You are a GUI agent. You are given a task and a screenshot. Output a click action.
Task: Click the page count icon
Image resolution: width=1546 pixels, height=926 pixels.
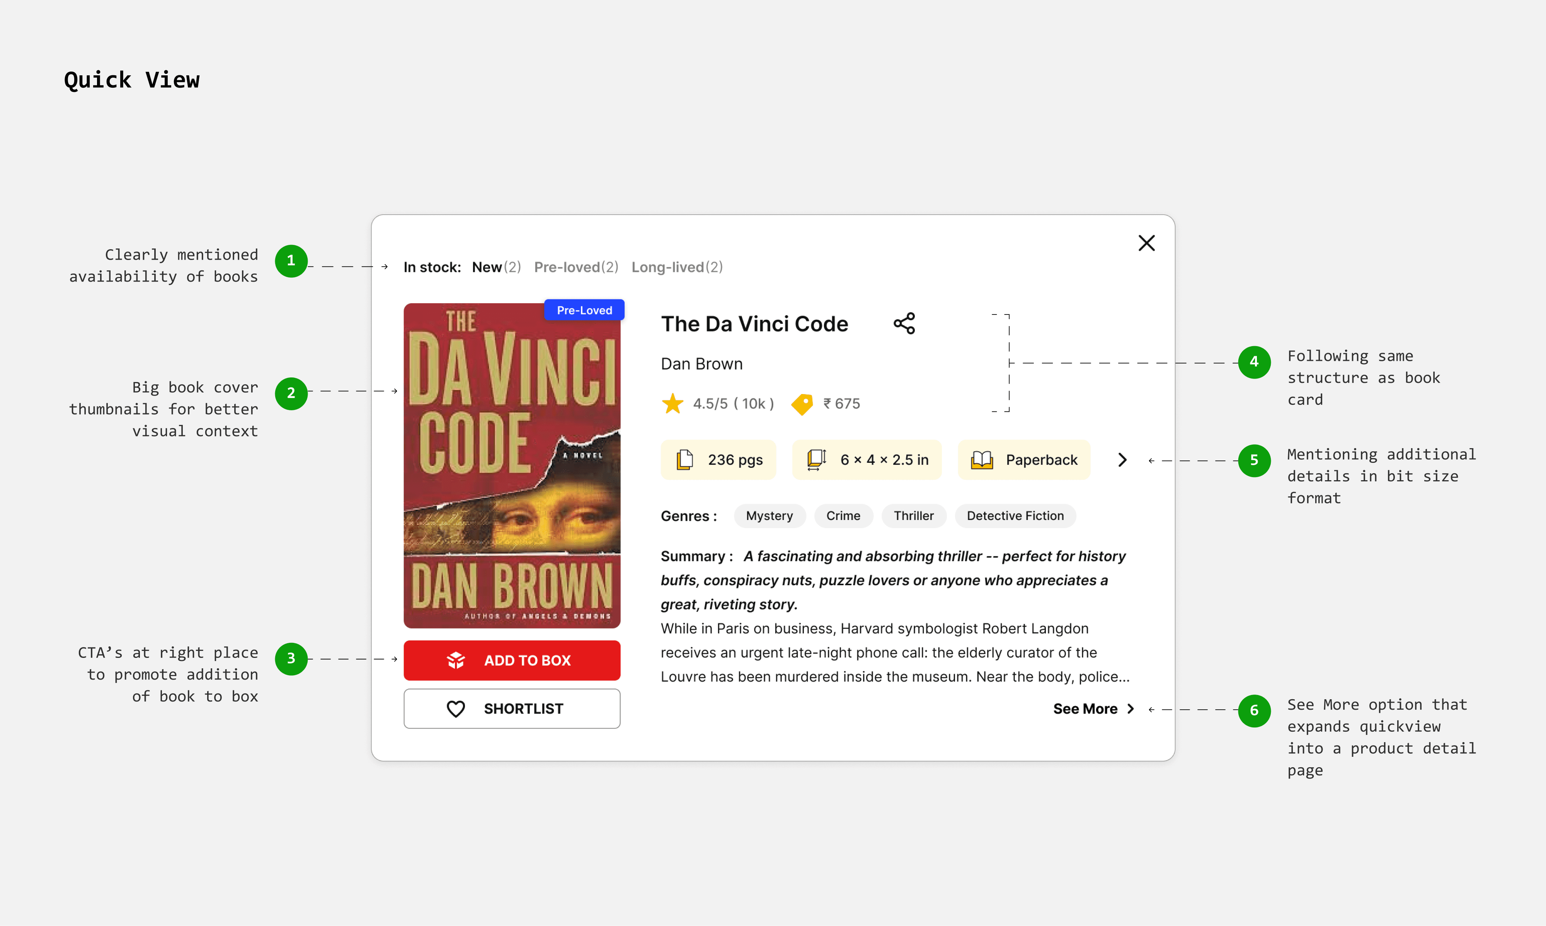click(x=684, y=460)
